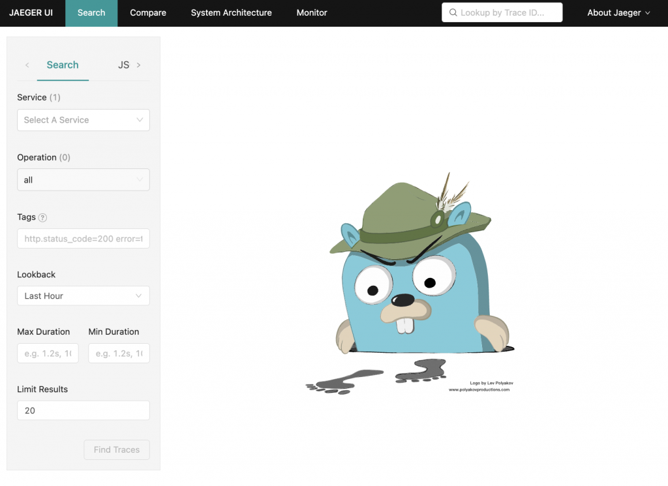The image size is (668, 486).
Task: Select the Search panel tab
Action: 63,65
